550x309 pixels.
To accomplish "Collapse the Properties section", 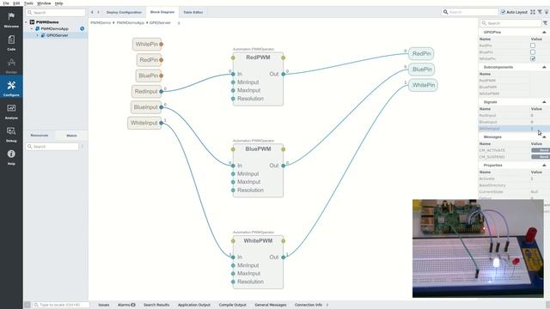I will pos(544,165).
